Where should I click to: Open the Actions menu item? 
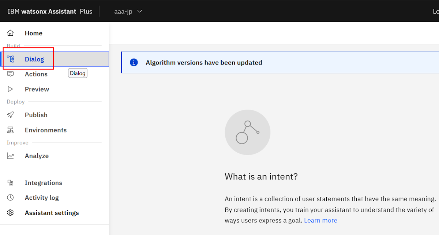[x=36, y=74]
